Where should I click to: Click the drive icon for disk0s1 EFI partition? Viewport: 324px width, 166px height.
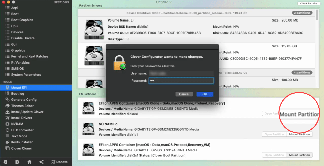tap(88, 108)
